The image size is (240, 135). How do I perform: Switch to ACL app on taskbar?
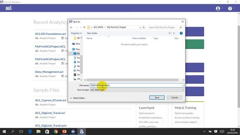(82, 132)
